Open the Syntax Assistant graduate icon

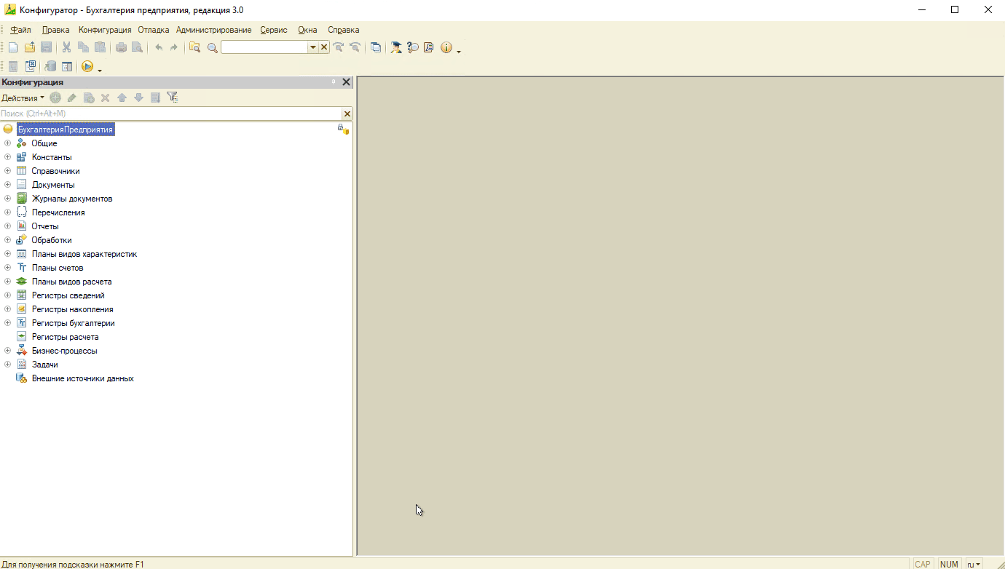pyautogui.click(x=396, y=47)
